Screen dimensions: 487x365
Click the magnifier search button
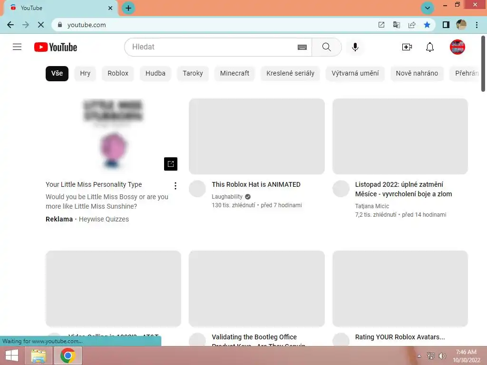(x=326, y=47)
